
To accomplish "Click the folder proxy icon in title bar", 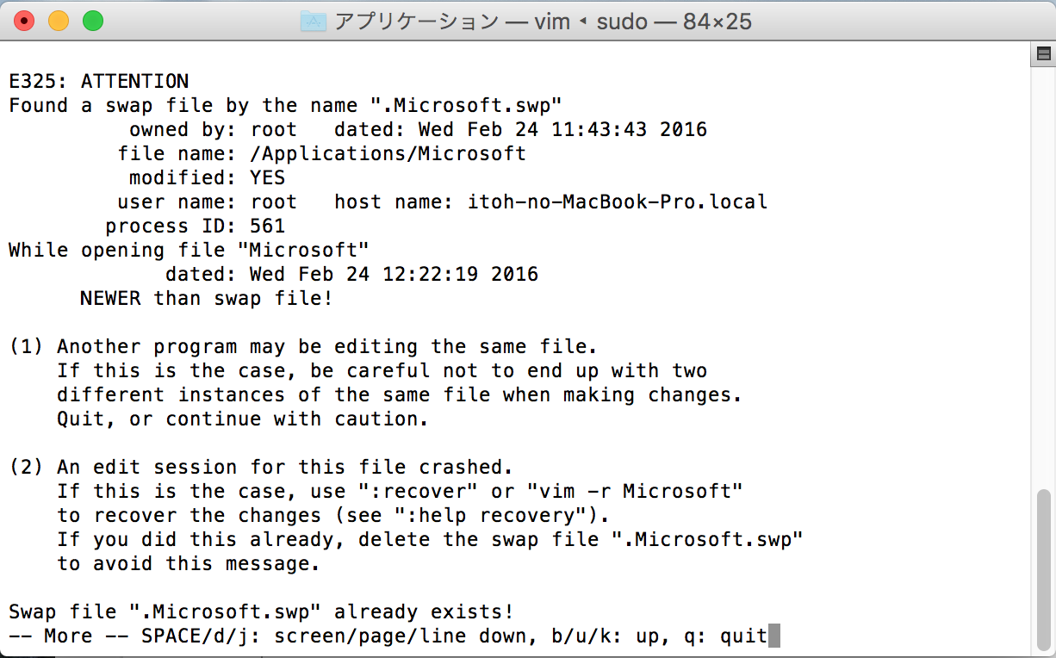I will click(x=314, y=22).
